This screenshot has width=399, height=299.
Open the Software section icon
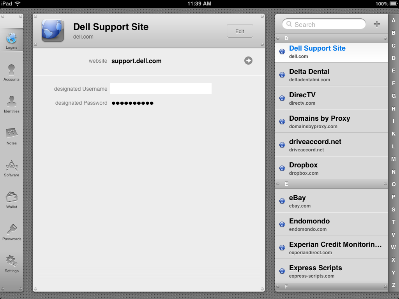coord(11,165)
